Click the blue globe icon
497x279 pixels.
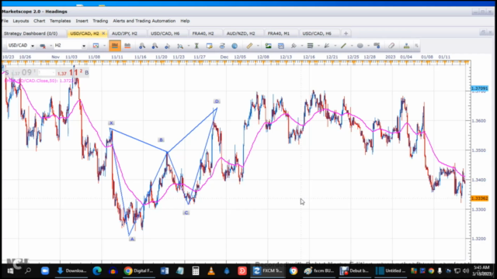[235, 46]
